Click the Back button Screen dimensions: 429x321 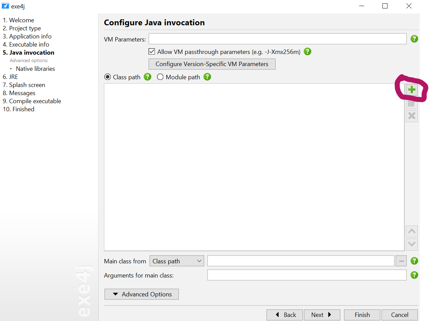click(285, 315)
